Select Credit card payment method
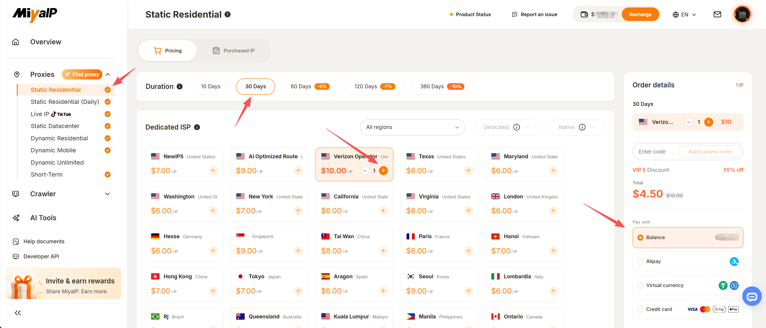The image size is (766, 328). (688, 309)
